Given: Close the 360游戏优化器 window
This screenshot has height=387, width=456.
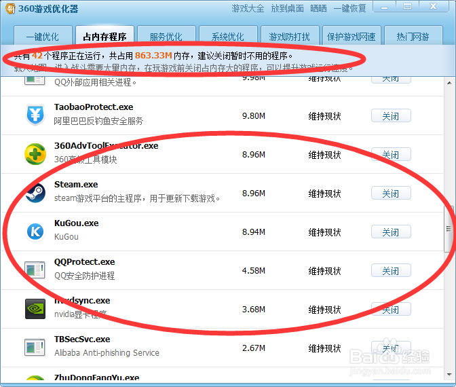Looking at the screenshot, I should (434, 6).
